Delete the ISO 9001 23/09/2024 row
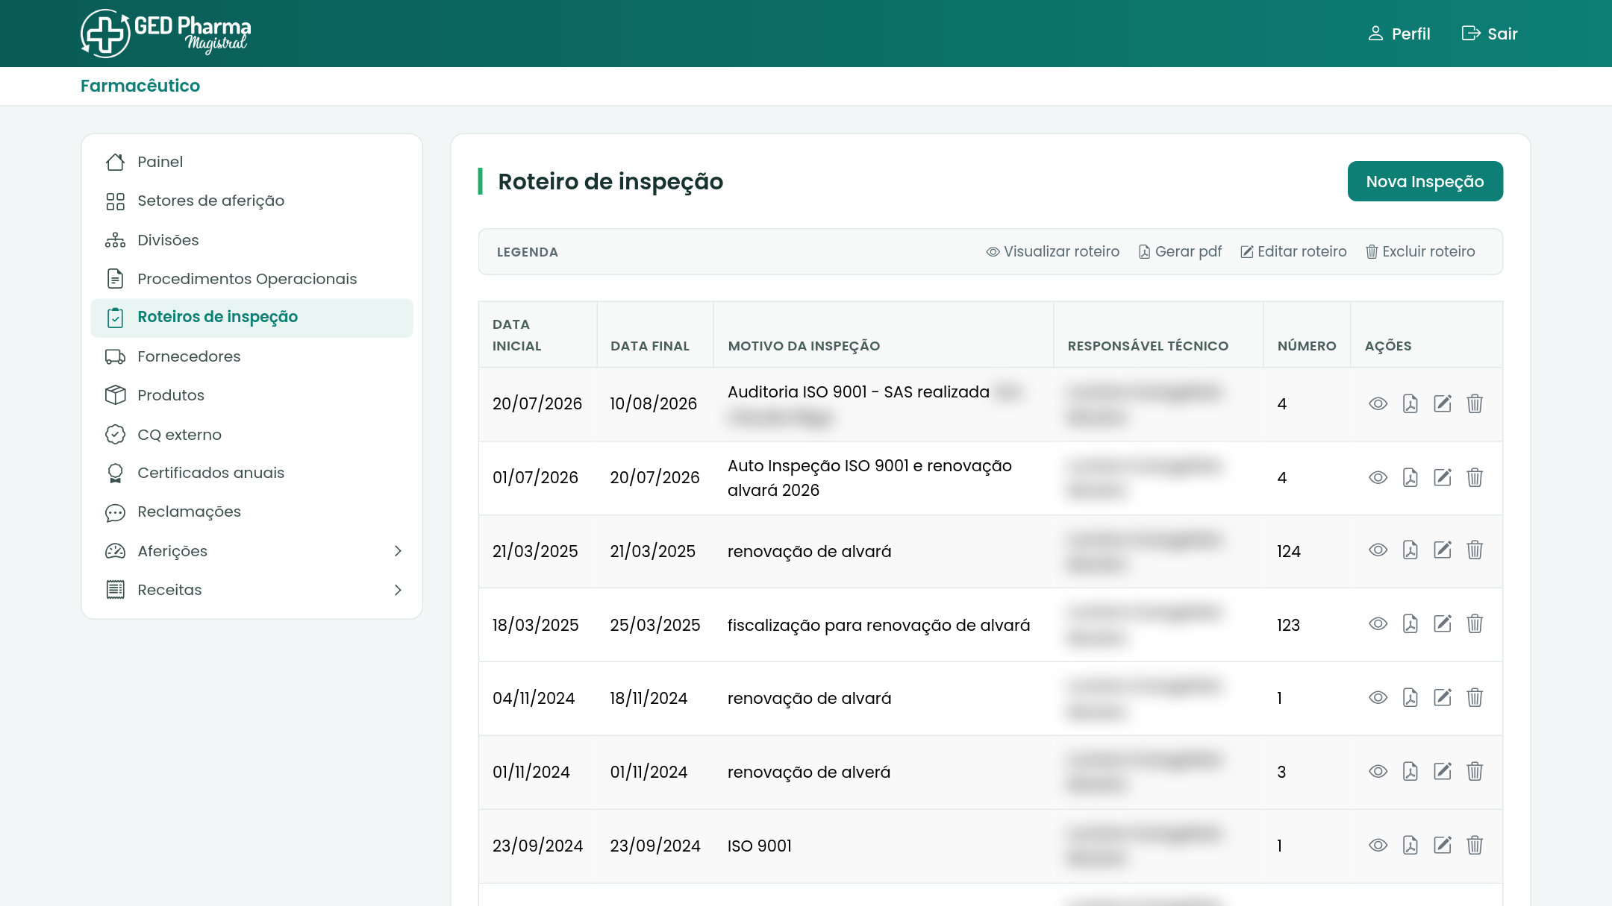The width and height of the screenshot is (1612, 906). click(x=1474, y=846)
